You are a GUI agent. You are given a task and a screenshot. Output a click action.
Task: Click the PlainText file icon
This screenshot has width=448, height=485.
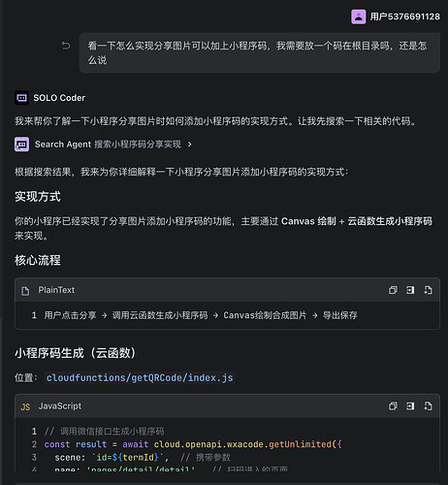25,291
